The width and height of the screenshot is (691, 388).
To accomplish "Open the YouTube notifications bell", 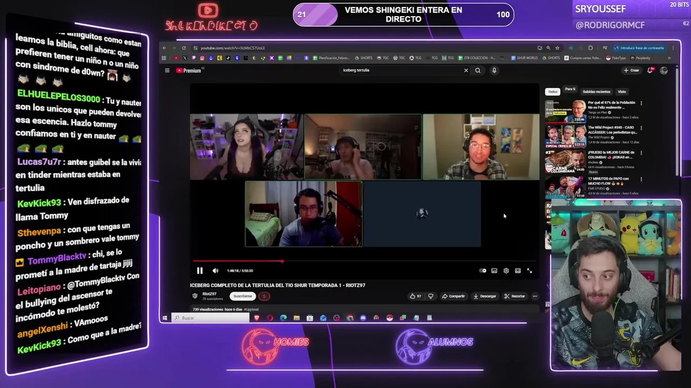I will click(651, 70).
